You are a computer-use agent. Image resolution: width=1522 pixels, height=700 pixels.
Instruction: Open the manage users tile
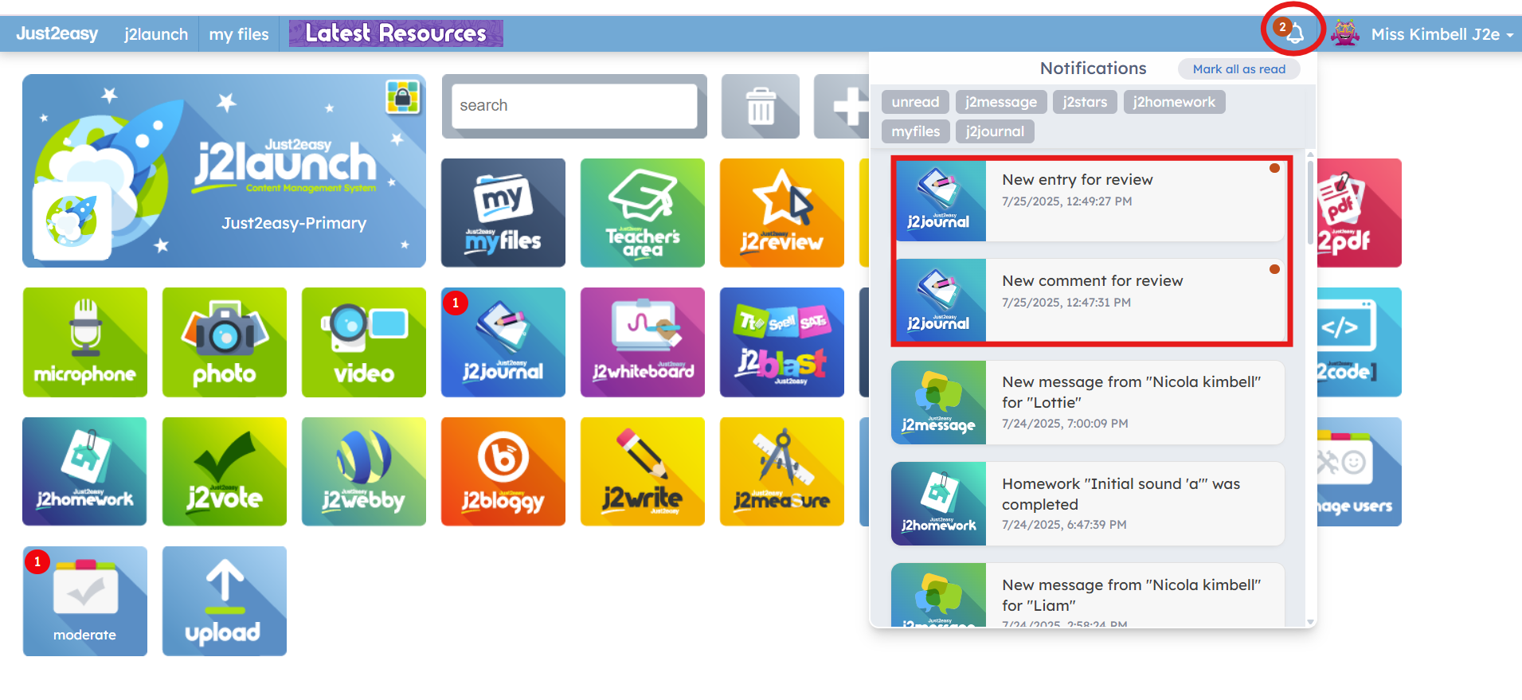pos(1359,471)
